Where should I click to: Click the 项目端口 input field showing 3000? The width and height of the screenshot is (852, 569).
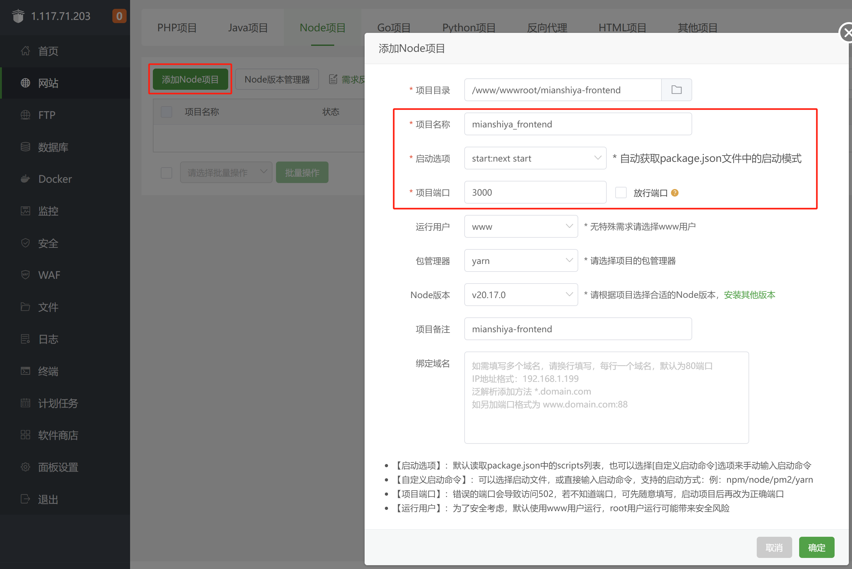pos(535,192)
